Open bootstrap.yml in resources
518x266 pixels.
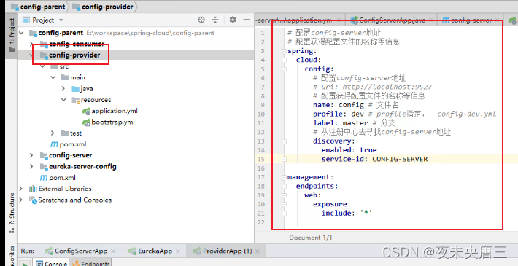pos(113,122)
